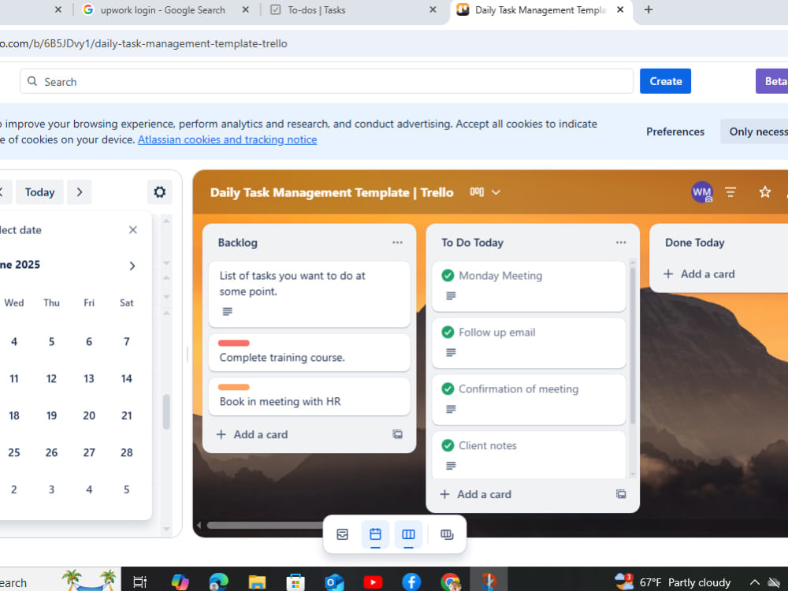Open Complete training course card
The image size is (788, 591).
(x=309, y=353)
